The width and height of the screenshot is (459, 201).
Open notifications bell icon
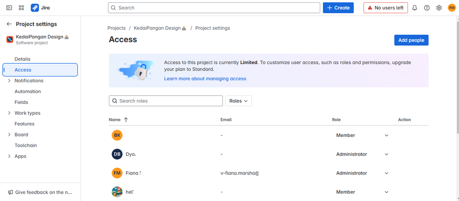[414, 8]
